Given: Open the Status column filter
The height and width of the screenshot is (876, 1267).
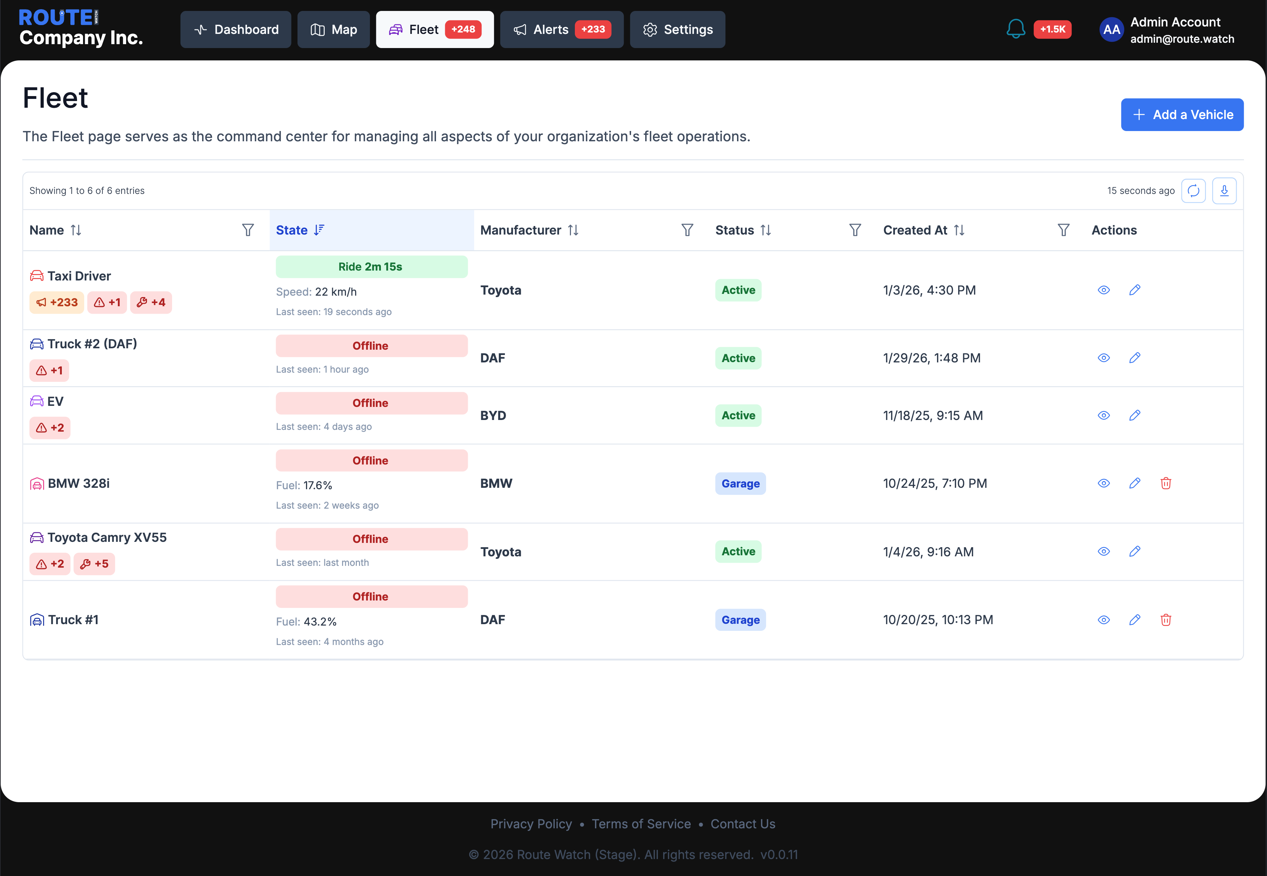Looking at the screenshot, I should pyautogui.click(x=855, y=230).
